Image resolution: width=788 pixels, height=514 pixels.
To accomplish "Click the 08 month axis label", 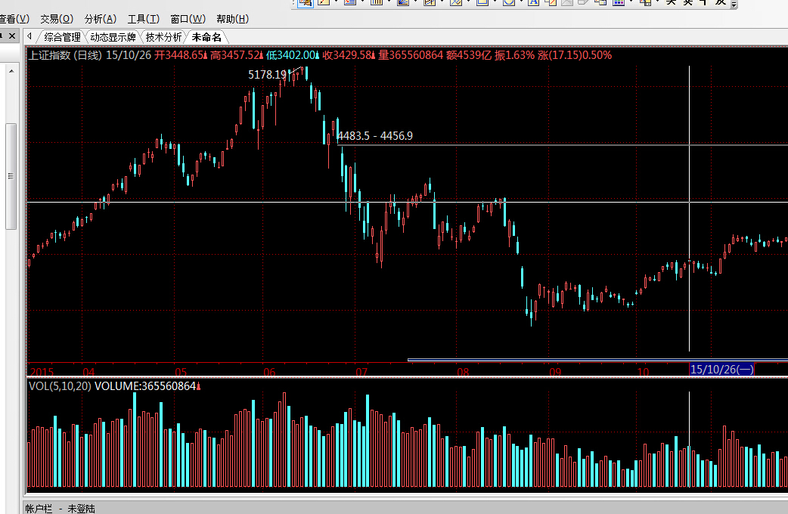I will pyautogui.click(x=463, y=373).
